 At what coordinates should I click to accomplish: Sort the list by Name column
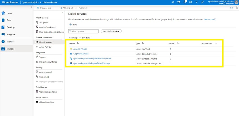pyautogui.click(x=78, y=44)
